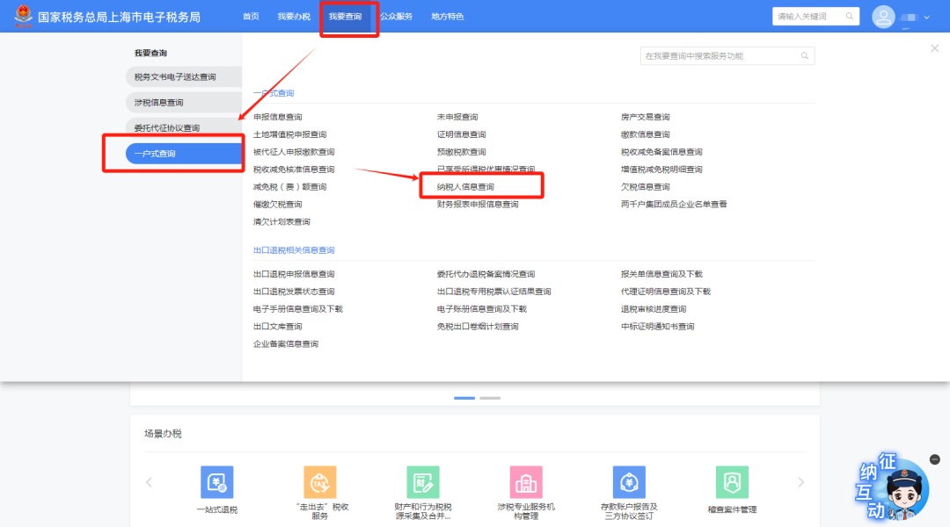
Task: Select 一户式查询 in the sidebar
Action: [183, 154]
